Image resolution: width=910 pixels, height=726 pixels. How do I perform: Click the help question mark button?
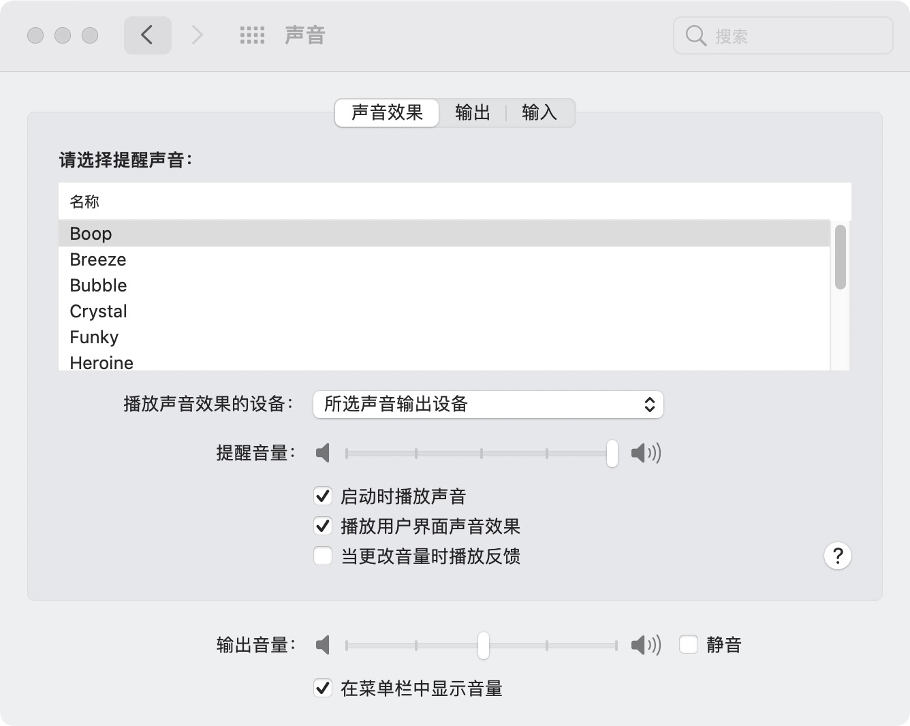[837, 556]
